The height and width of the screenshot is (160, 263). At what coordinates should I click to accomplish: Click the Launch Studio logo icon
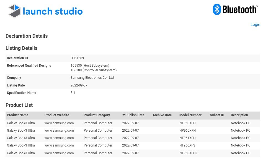pyautogui.click(x=14, y=11)
